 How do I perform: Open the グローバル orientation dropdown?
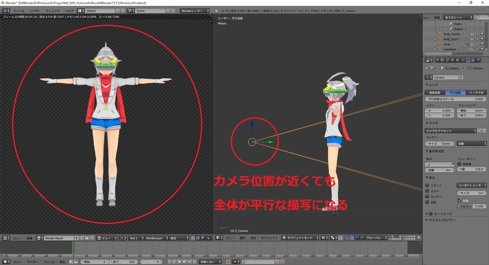[376, 238]
